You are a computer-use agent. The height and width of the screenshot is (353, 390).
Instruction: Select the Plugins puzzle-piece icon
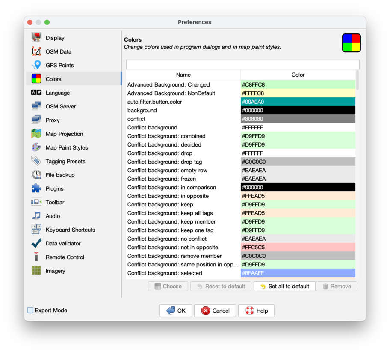[36, 188]
